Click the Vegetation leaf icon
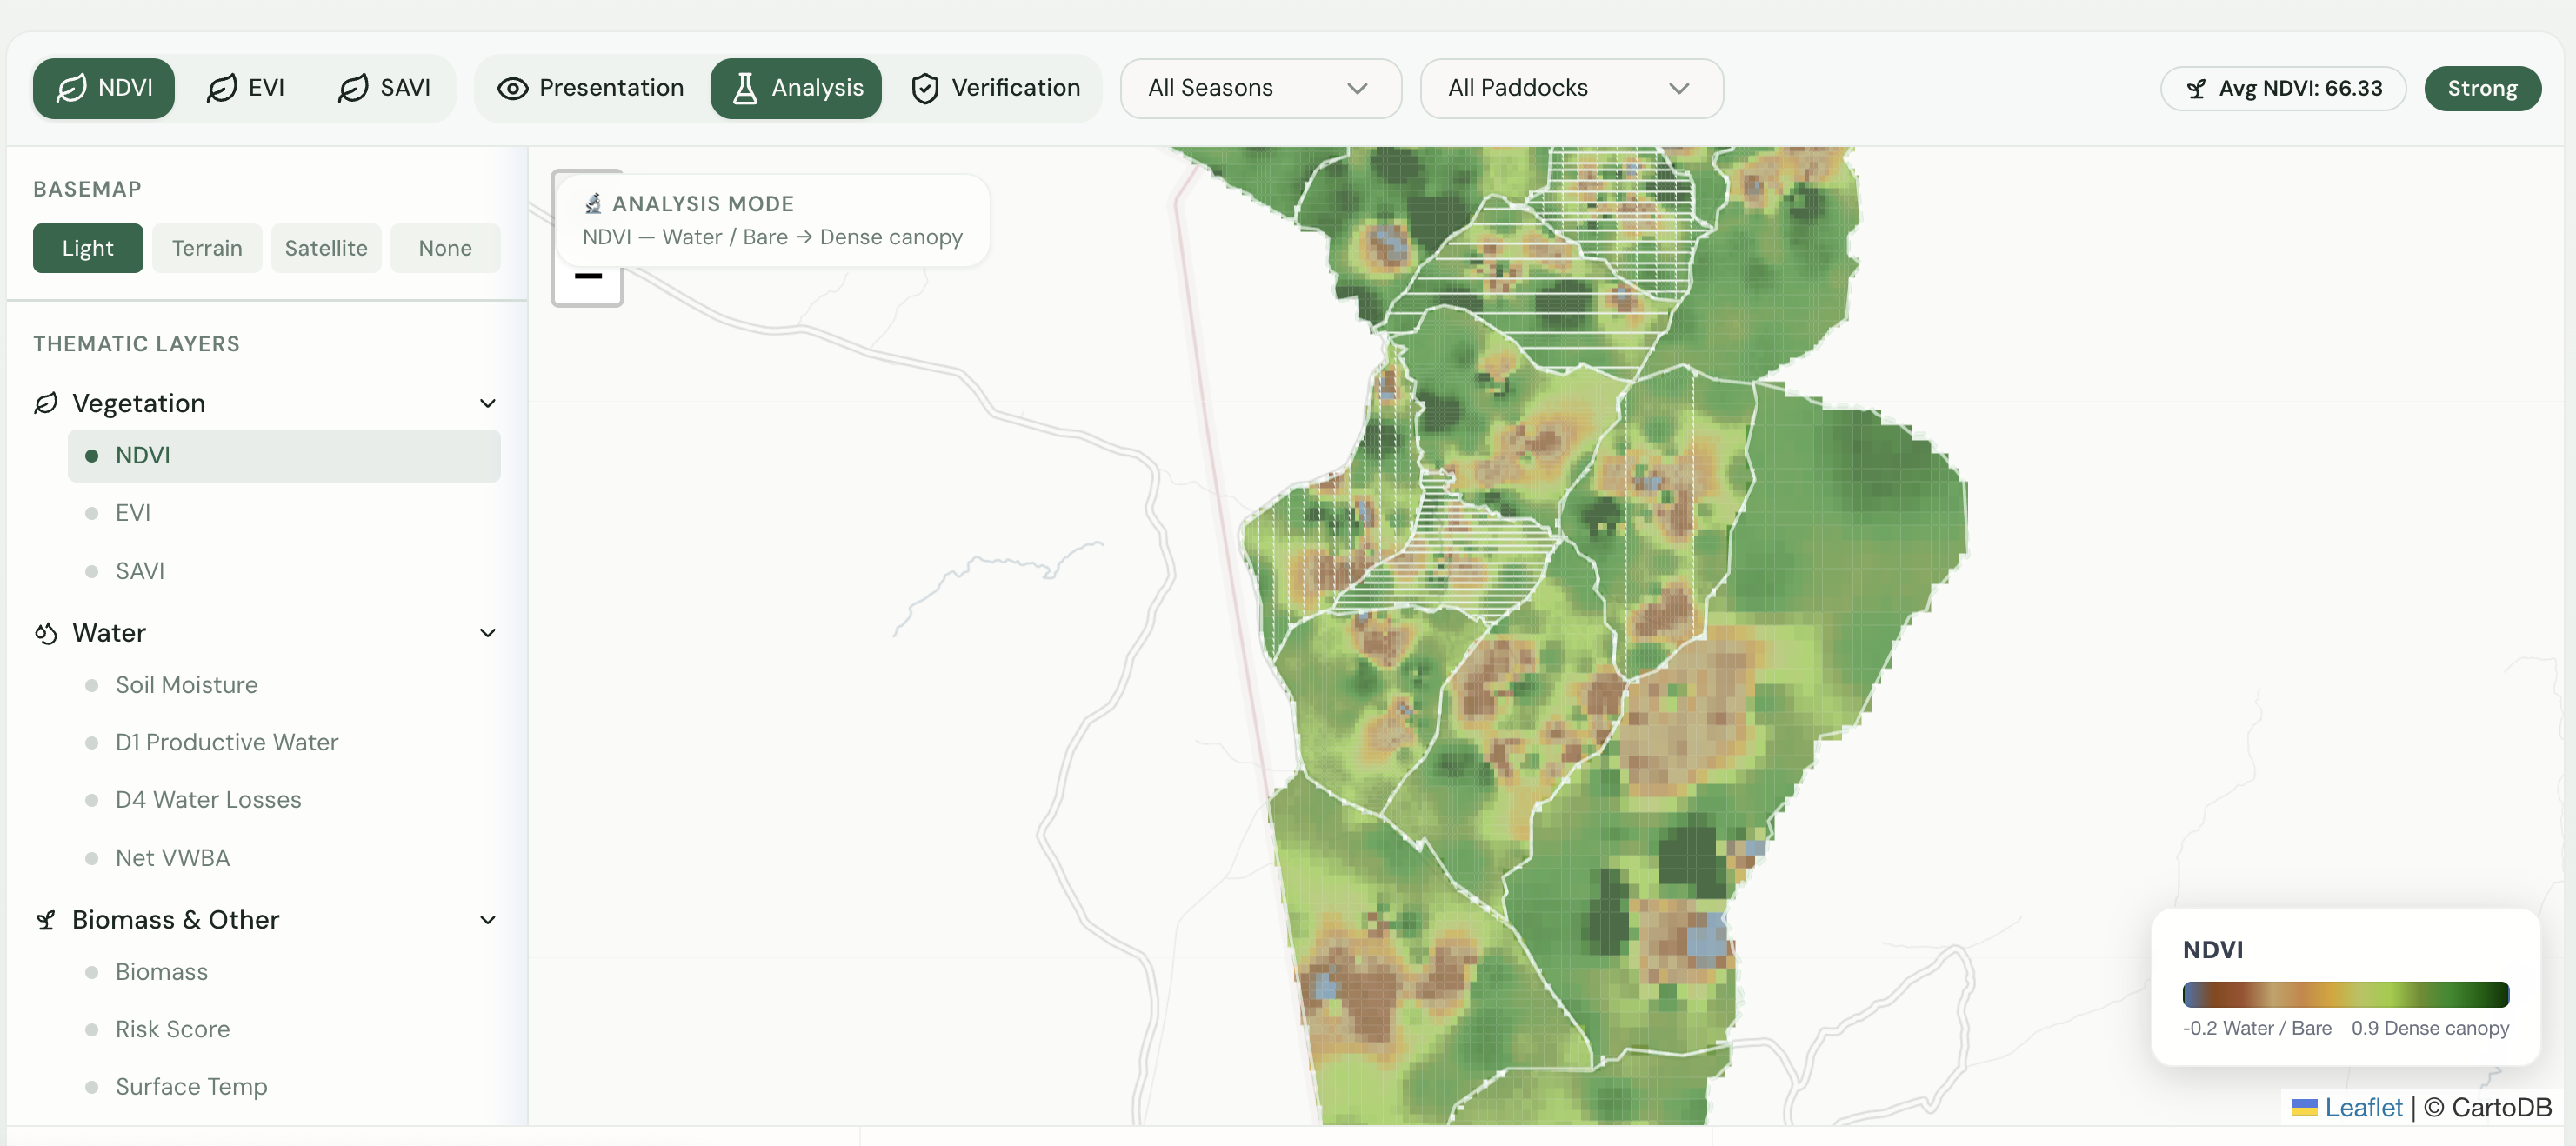The height and width of the screenshot is (1146, 2576). pos(46,403)
